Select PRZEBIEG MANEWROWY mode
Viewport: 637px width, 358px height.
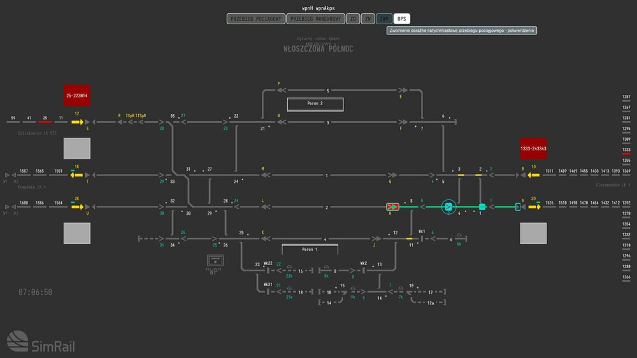pyautogui.click(x=315, y=19)
